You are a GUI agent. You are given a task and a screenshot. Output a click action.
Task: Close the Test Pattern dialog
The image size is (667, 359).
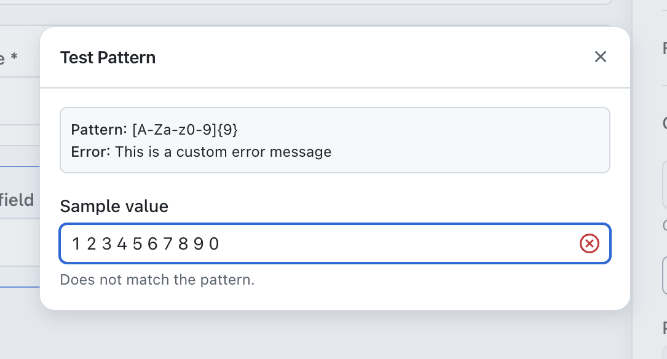click(x=600, y=57)
